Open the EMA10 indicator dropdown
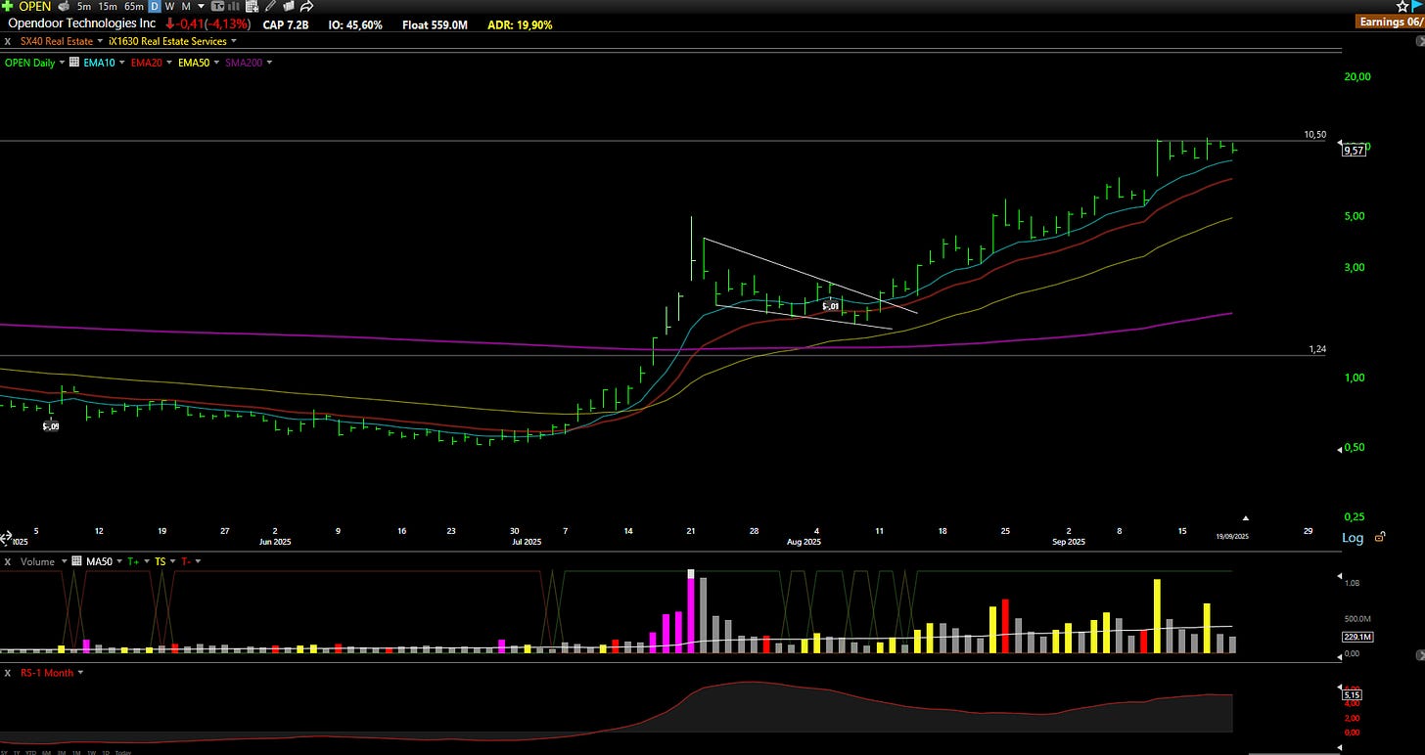This screenshot has width=1425, height=755. tap(121, 63)
